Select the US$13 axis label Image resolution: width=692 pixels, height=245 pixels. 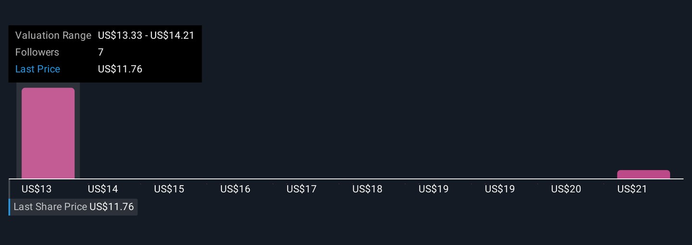(37, 189)
